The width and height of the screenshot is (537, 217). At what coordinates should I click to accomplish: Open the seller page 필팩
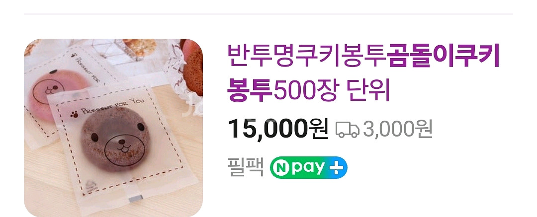pyautogui.click(x=246, y=167)
